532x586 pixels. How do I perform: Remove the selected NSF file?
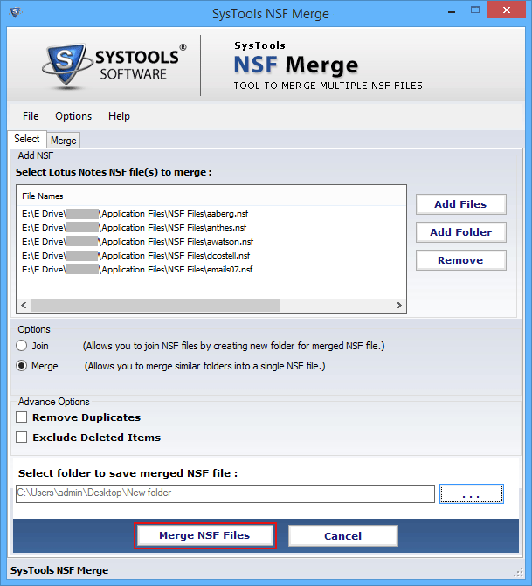[x=460, y=260]
